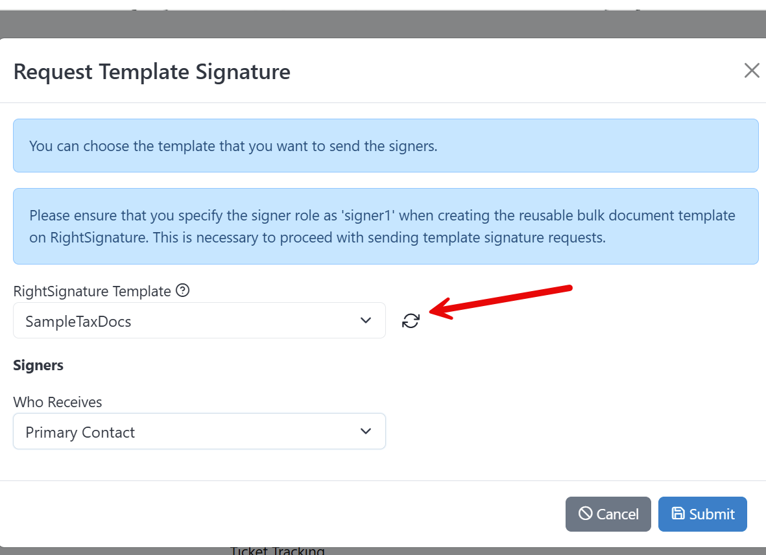Select the Primary Contact combo box
The image size is (766, 555).
click(x=199, y=431)
